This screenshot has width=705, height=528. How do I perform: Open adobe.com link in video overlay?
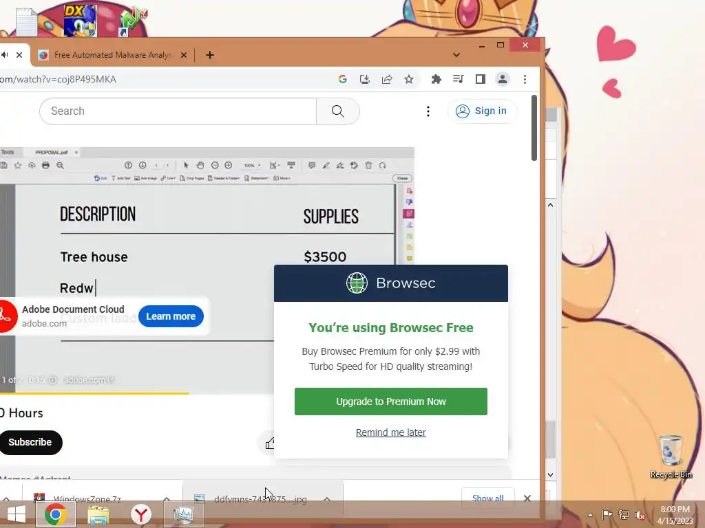[89, 379]
